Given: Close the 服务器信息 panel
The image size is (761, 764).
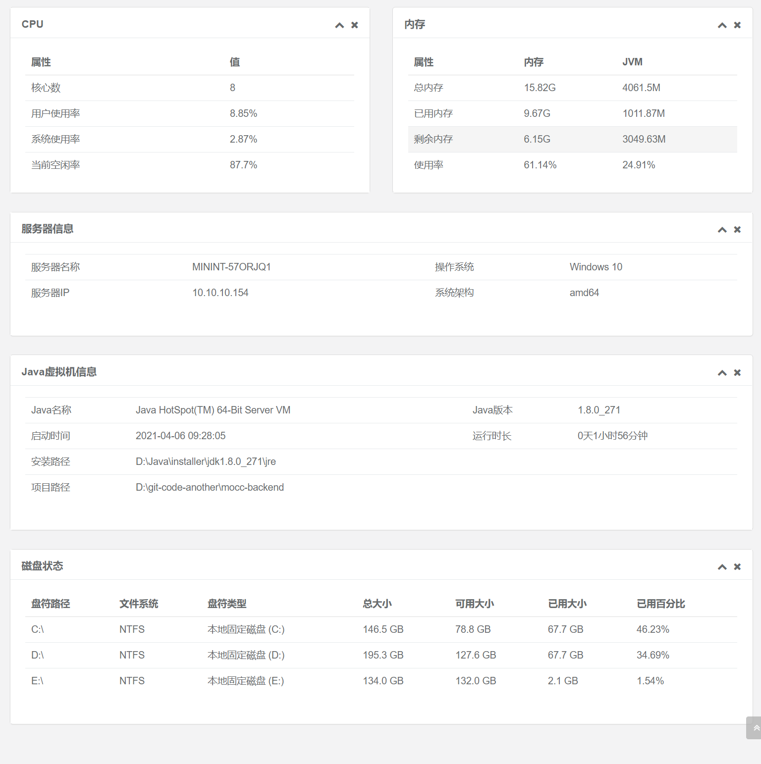Looking at the screenshot, I should [x=737, y=229].
